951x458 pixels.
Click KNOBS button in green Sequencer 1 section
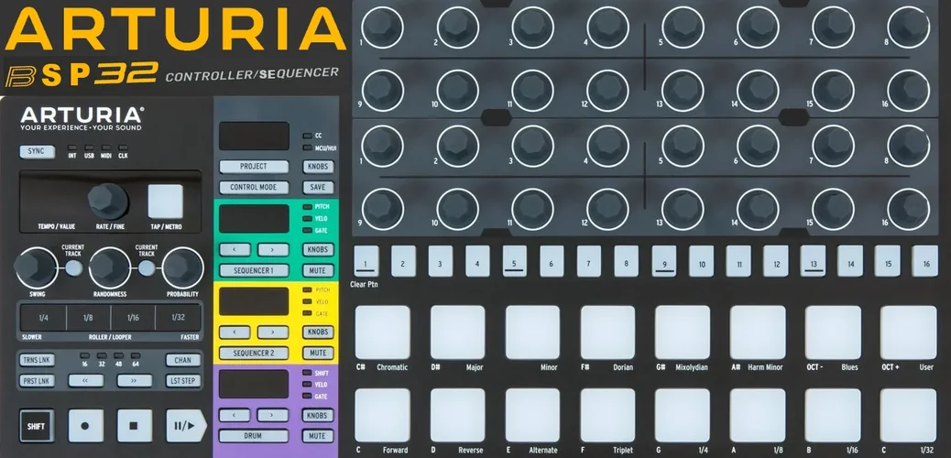coord(318,250)
